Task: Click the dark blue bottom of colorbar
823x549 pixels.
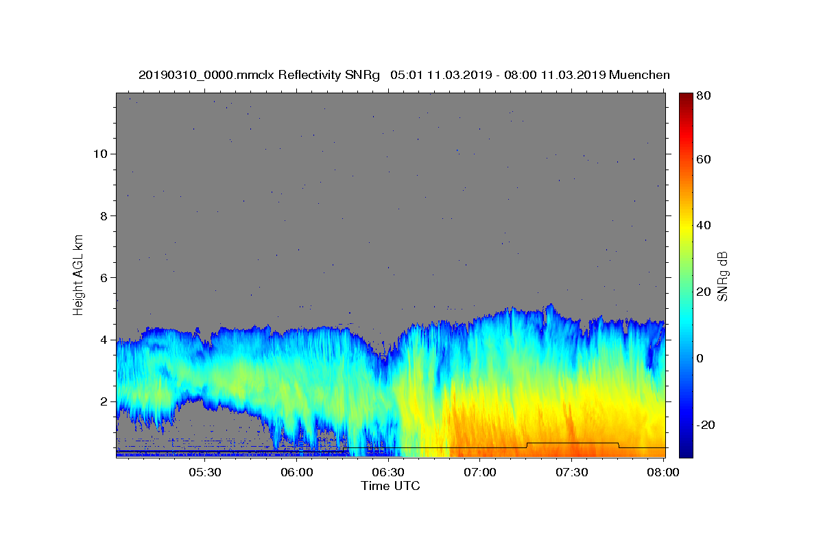Action: (686, 452)
